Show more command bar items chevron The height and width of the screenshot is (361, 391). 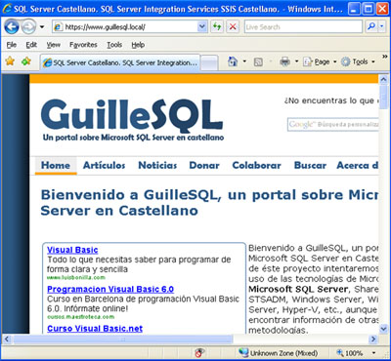384,57
